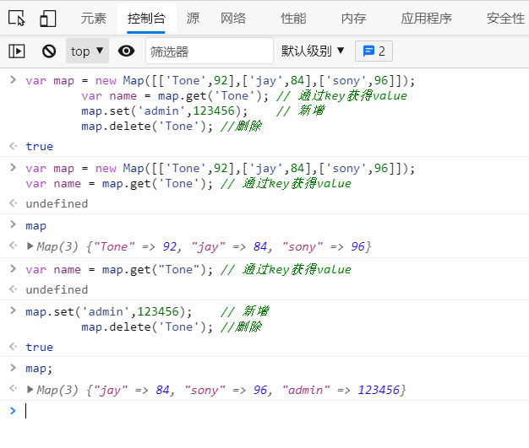Activate the inspect element picker icon
Viewport: 529px width, 448px height.
click(17, 18)
